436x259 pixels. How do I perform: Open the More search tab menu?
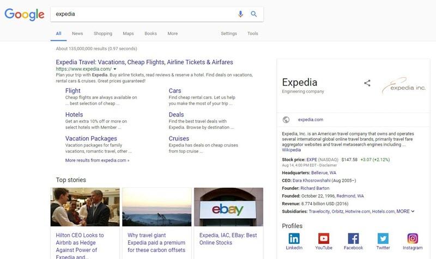tap(172, 33)
